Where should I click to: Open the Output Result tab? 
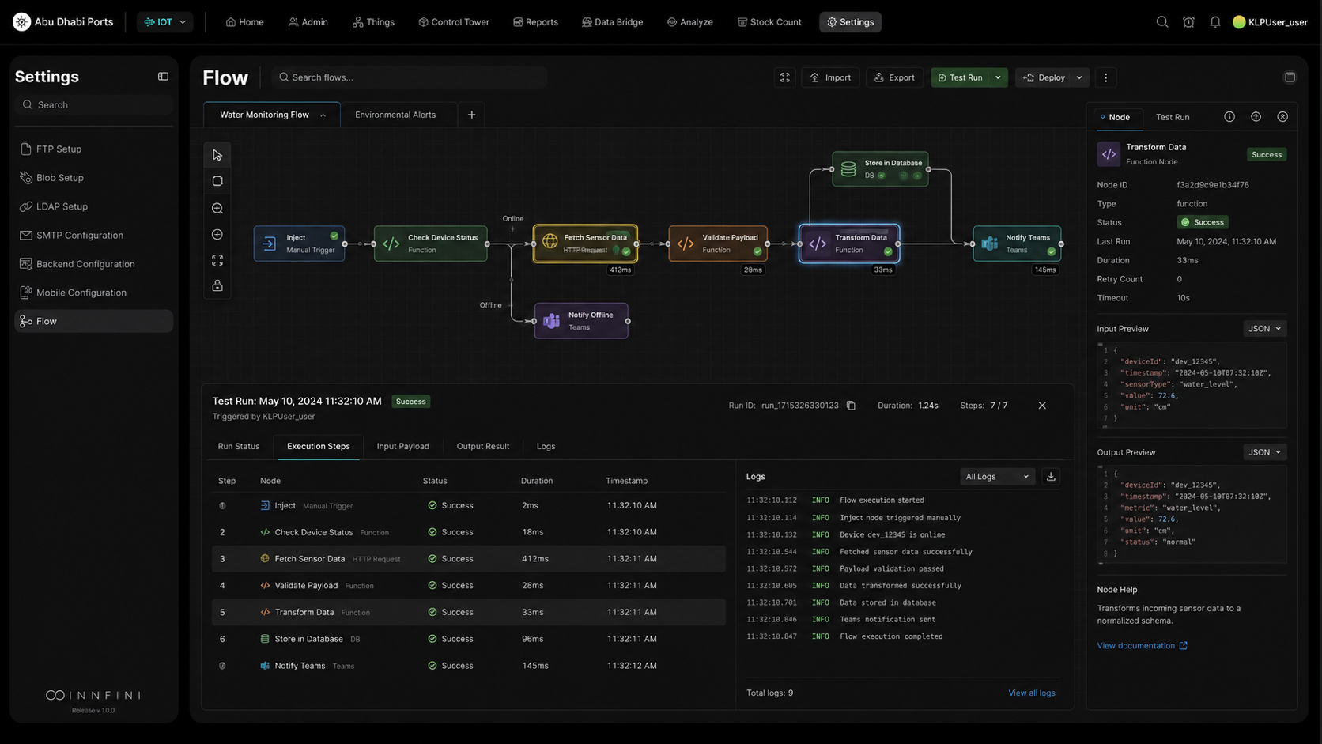(x=483, y=447)
